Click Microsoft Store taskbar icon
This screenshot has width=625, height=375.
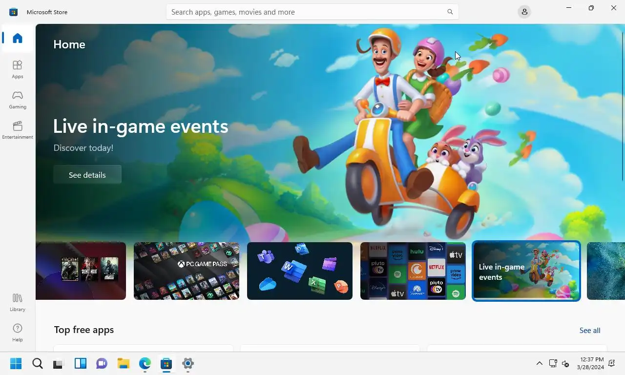pos(167,363)
